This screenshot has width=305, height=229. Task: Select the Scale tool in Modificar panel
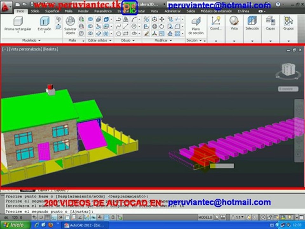click(x=162, y=33)
